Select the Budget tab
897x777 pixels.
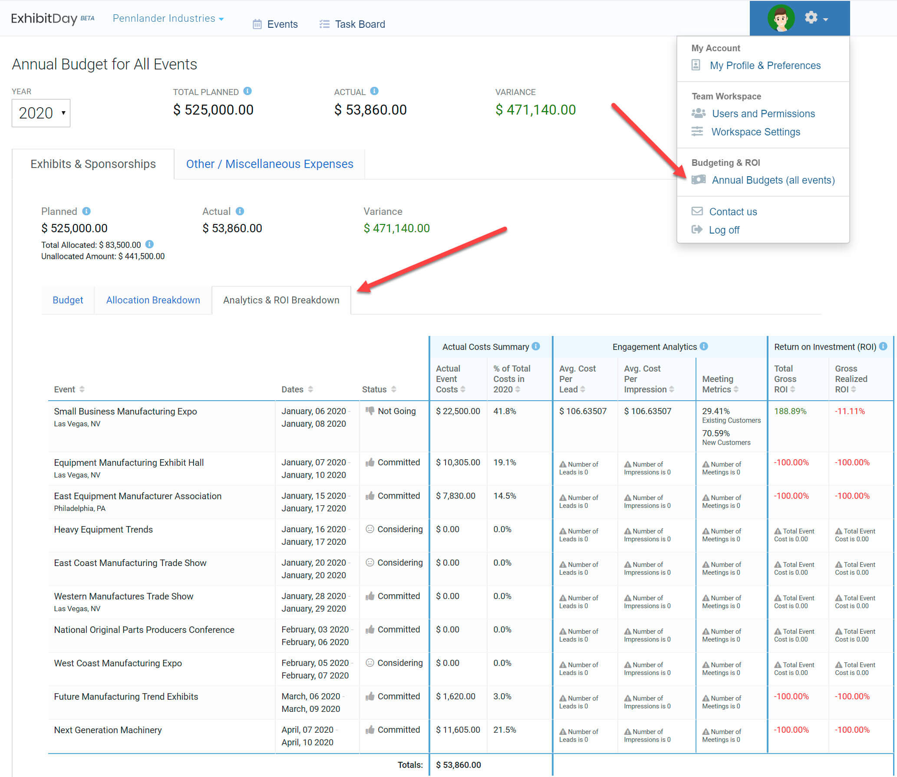click(68, 300)
